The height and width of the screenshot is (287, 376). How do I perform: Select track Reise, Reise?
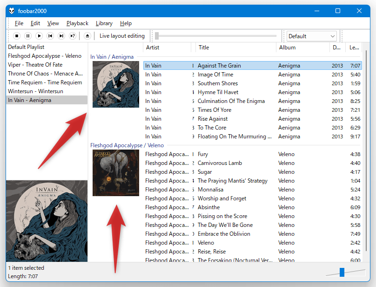[x=253, y=252]
